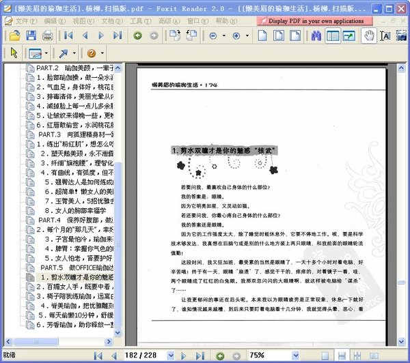
Task: Select the Text selection tool
Action: point(385,35)
